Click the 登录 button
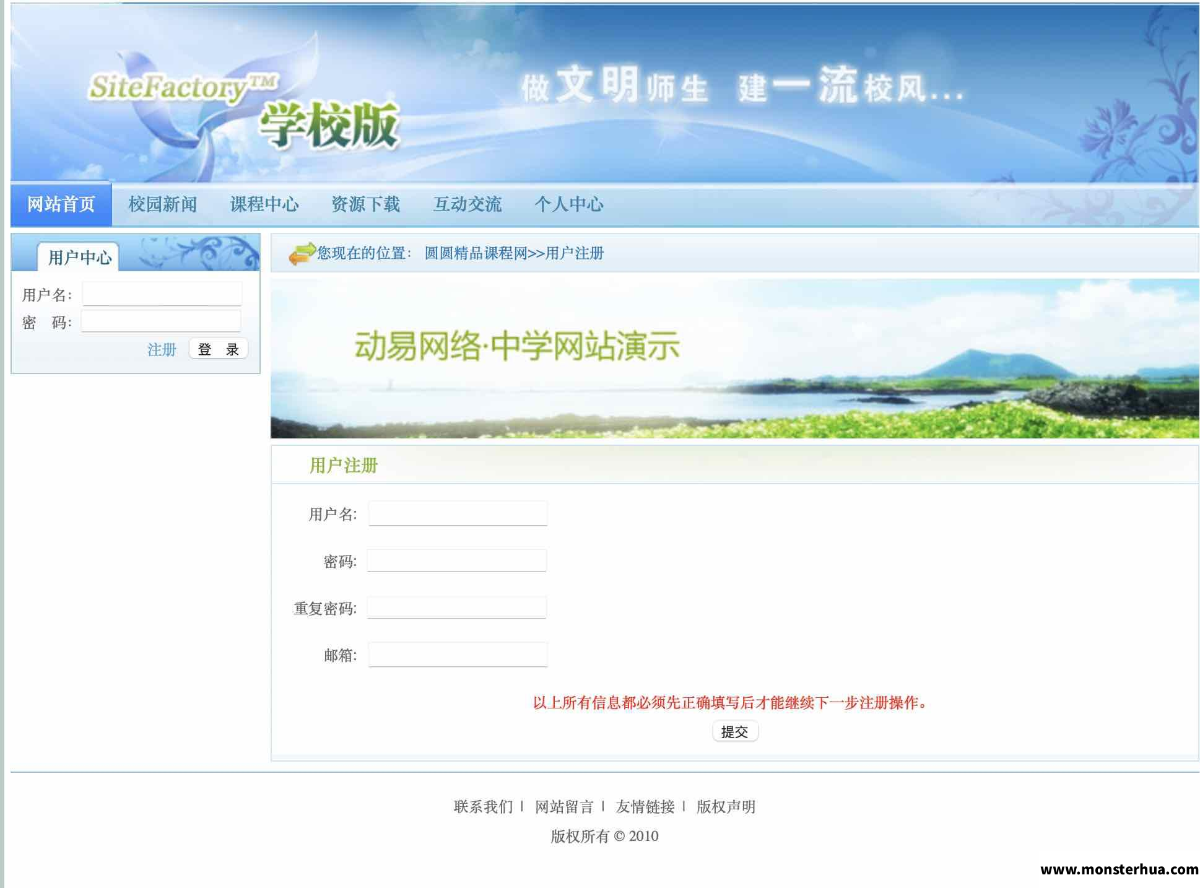 (218, 349)
